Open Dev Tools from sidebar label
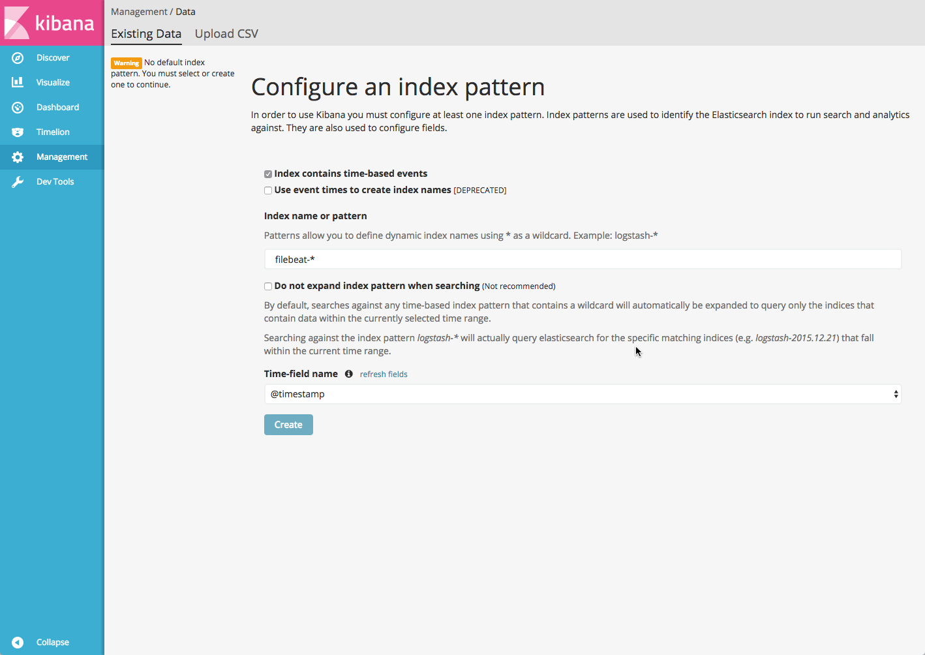 [x=55, y=182]
